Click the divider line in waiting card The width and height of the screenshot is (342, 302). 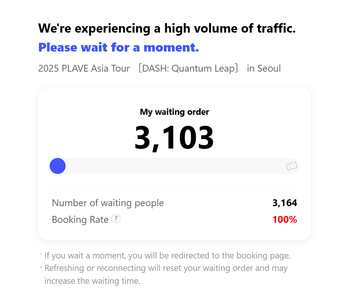click(x=175, y=185)
